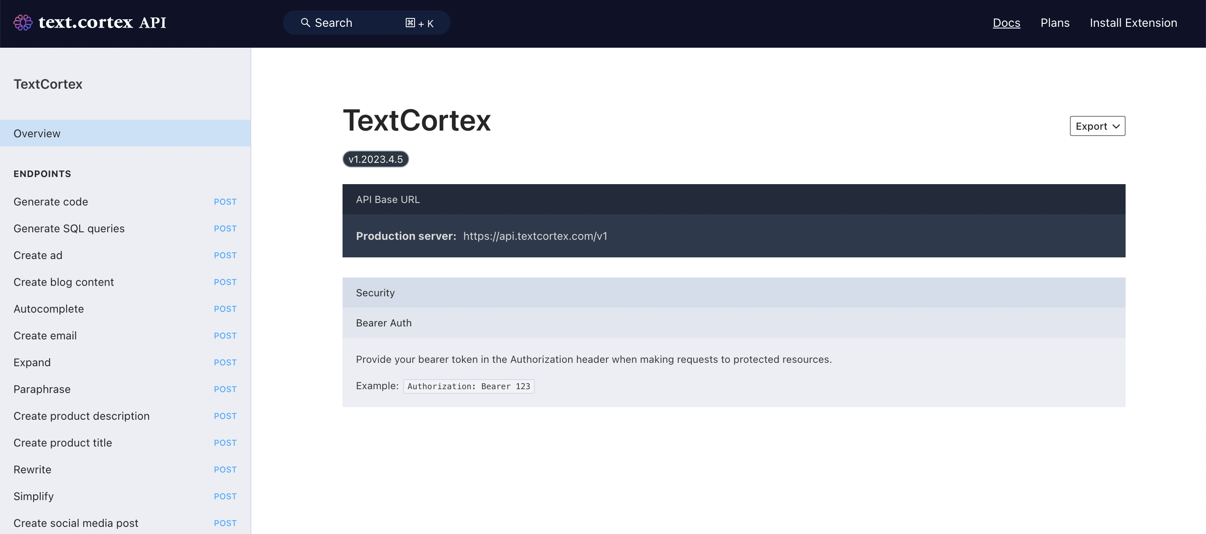Open the Overview page in the sidebar

point(36,133)
